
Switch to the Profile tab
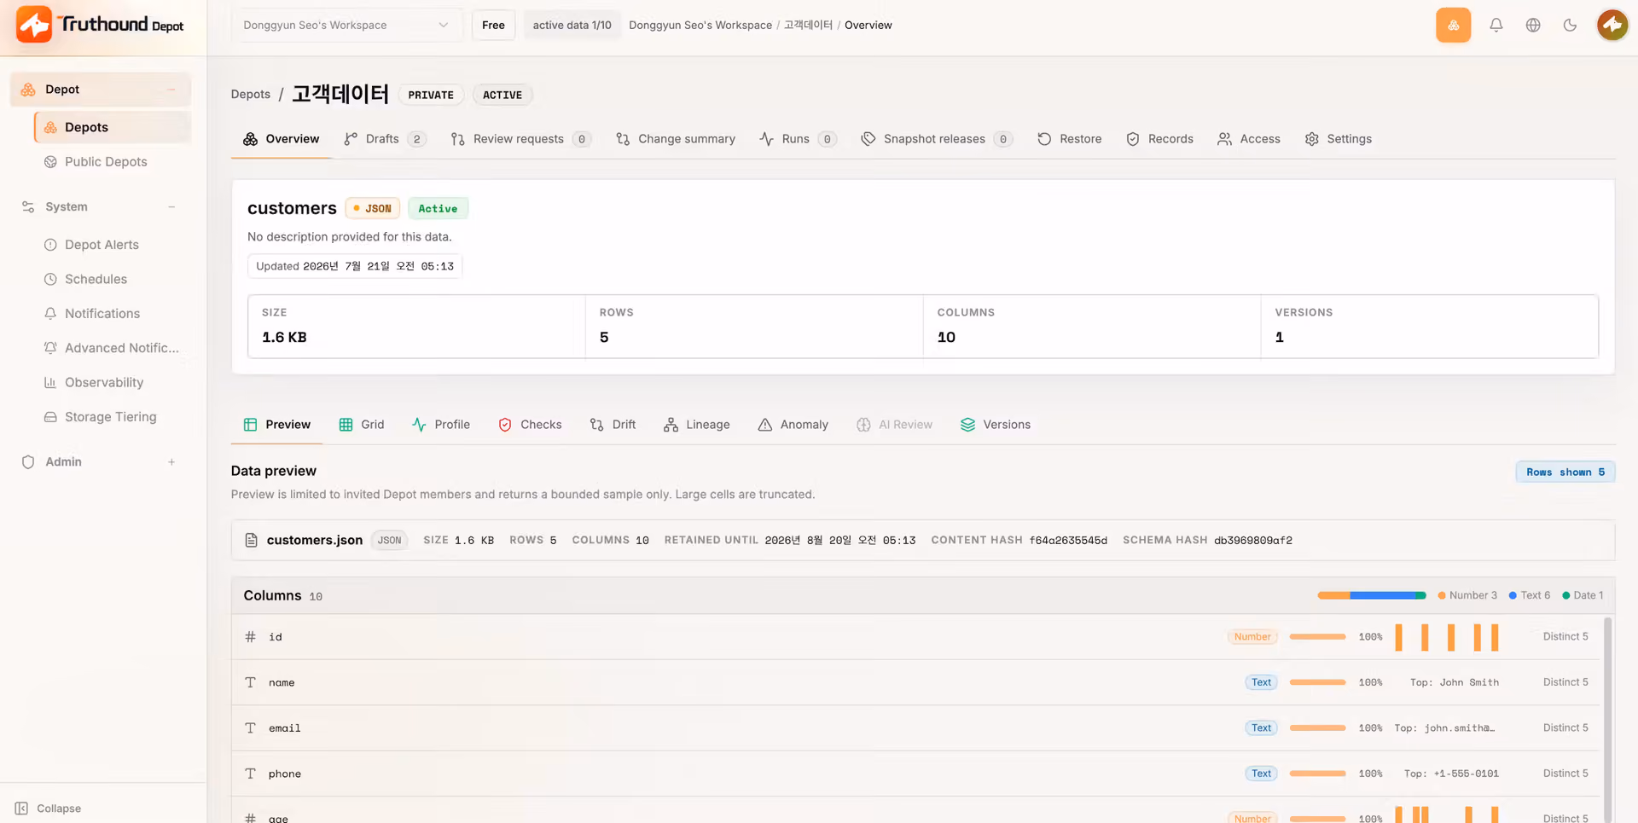coord(441,425)
